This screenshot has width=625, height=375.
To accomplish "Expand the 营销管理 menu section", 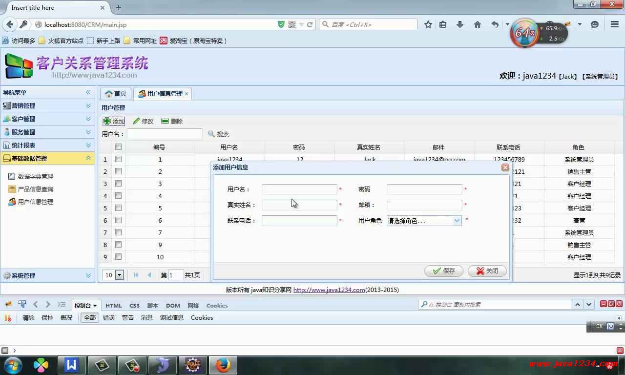I will tap(88, 105).
